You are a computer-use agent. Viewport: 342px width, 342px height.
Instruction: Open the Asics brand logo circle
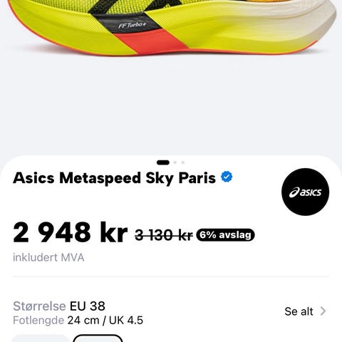(x=305, y=192)
